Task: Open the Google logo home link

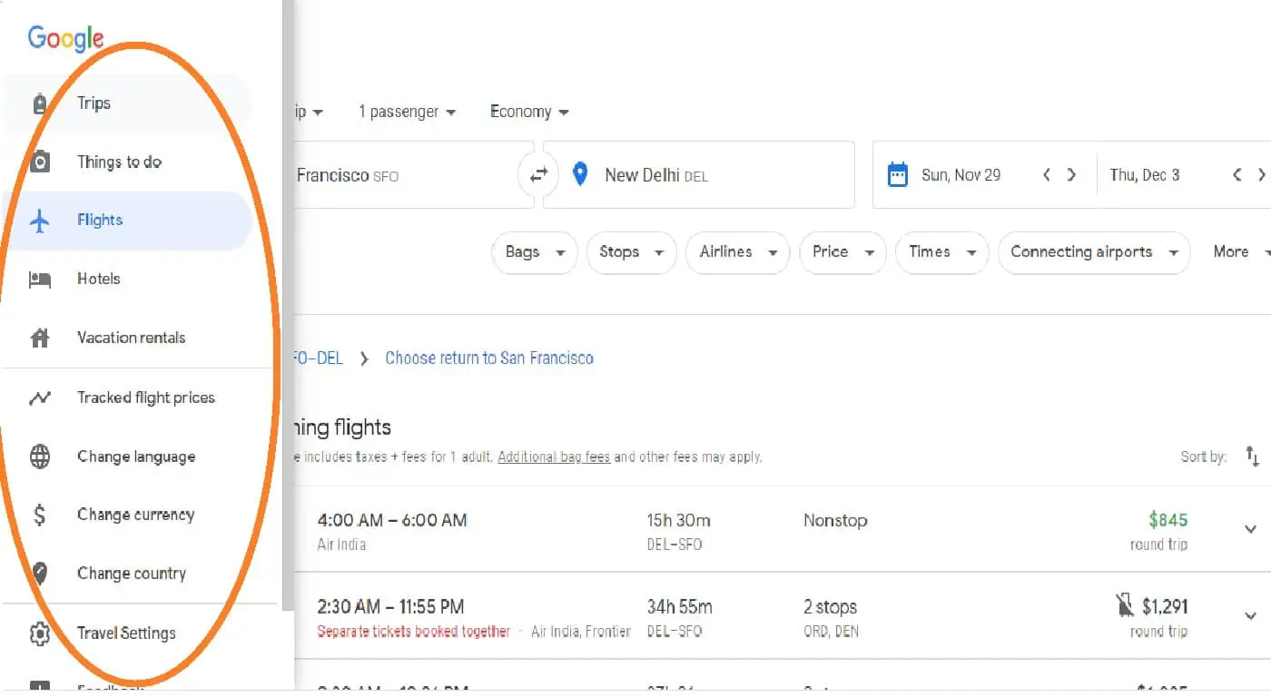Action: (x=65, y=38)
